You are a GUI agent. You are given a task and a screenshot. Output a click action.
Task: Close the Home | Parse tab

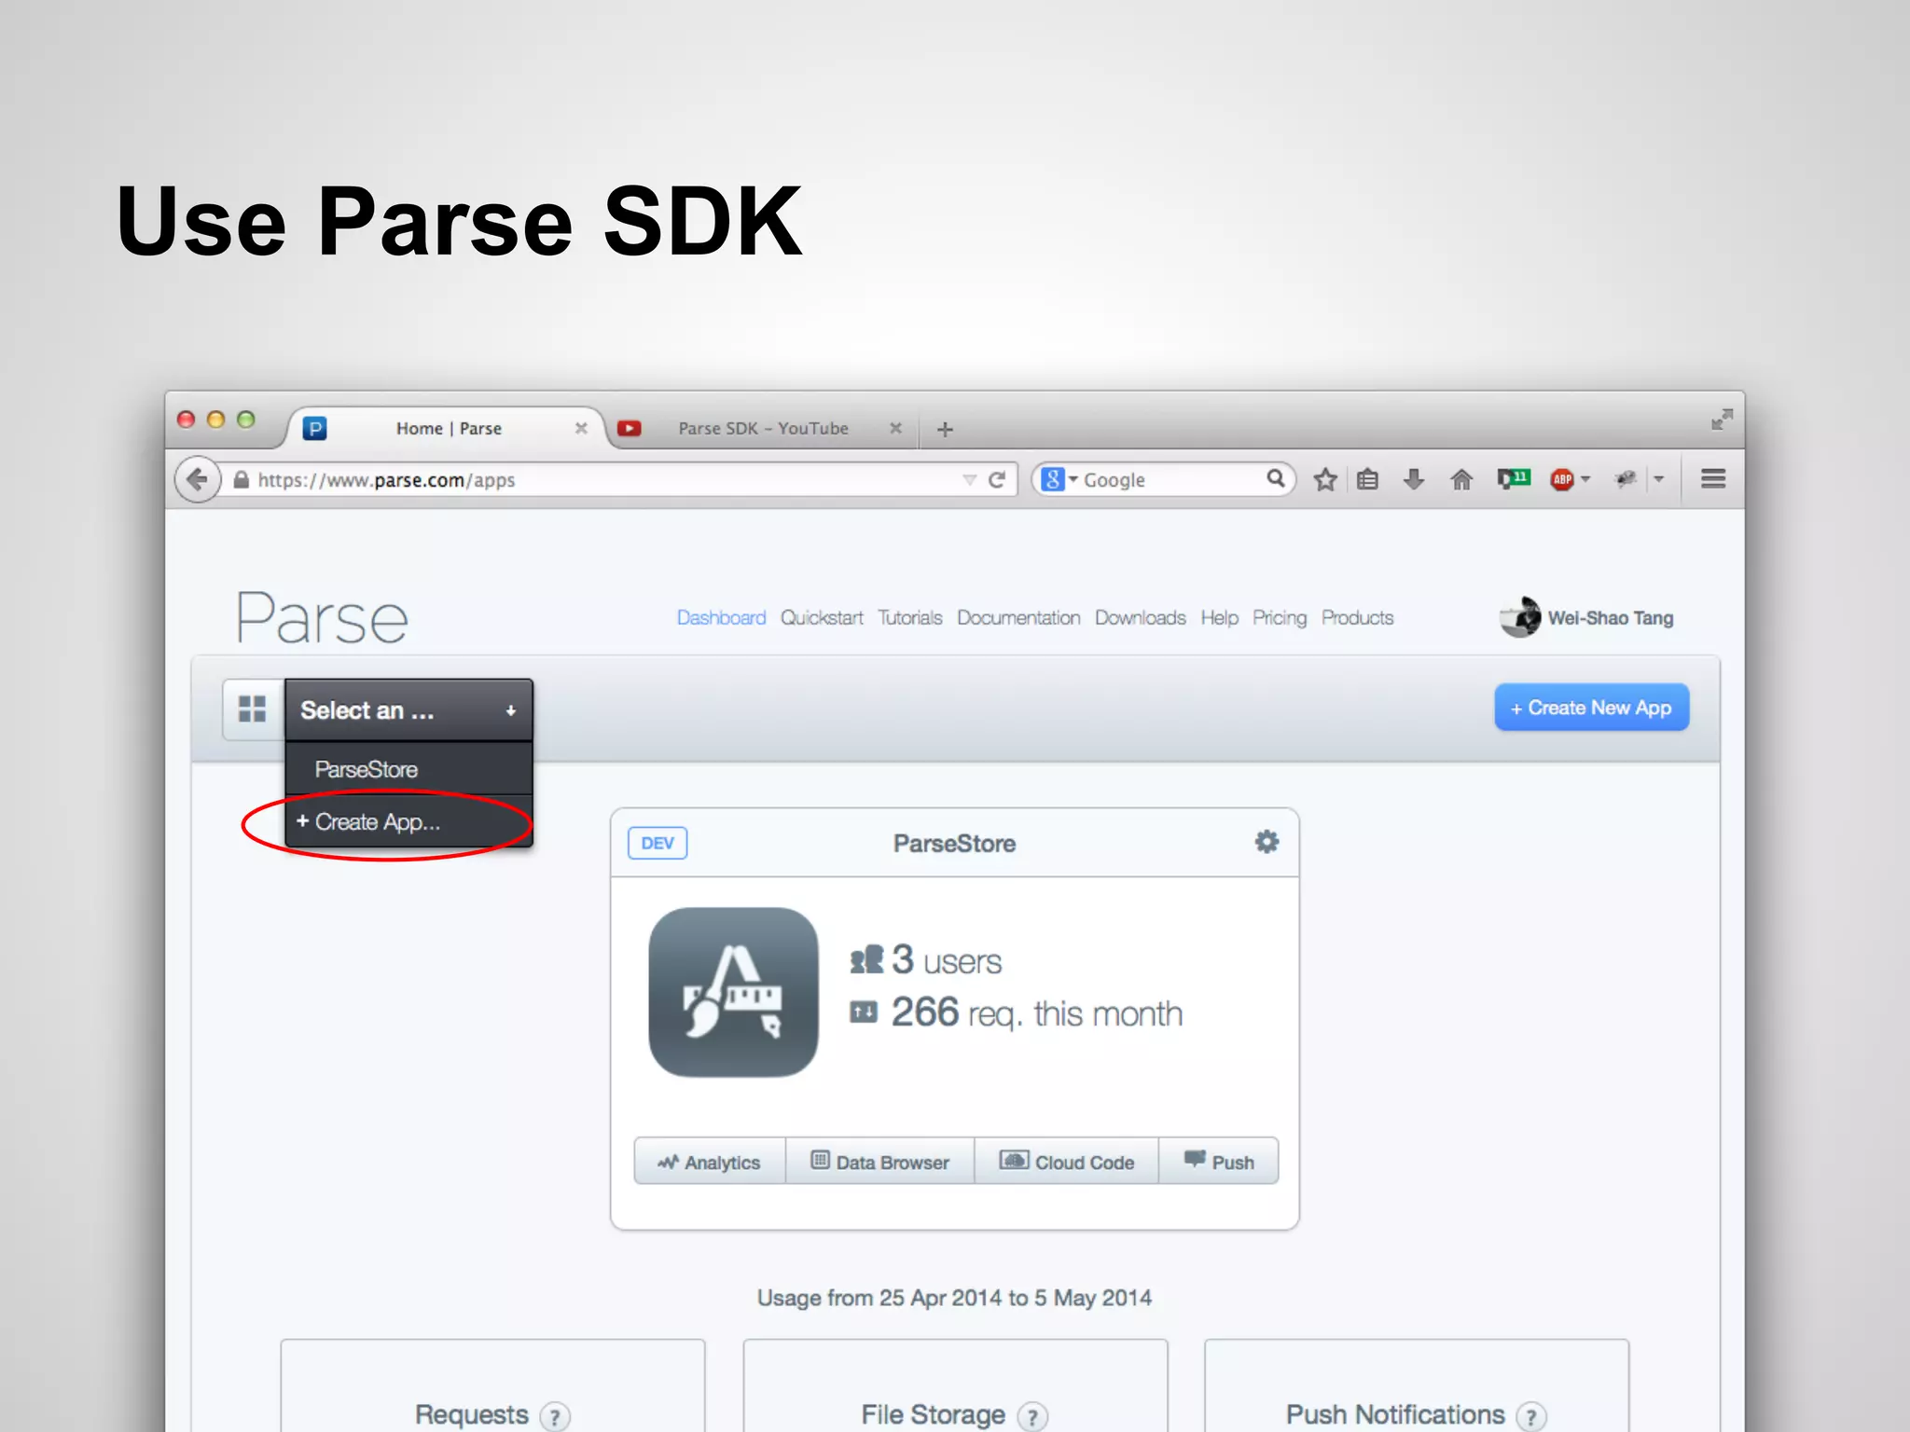(581, 428)
